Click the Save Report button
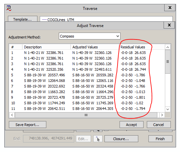 (28, 124)
